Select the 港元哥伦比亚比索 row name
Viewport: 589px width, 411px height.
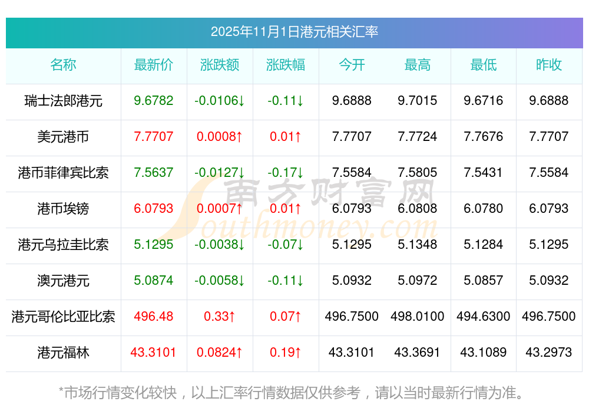point(63,316)
